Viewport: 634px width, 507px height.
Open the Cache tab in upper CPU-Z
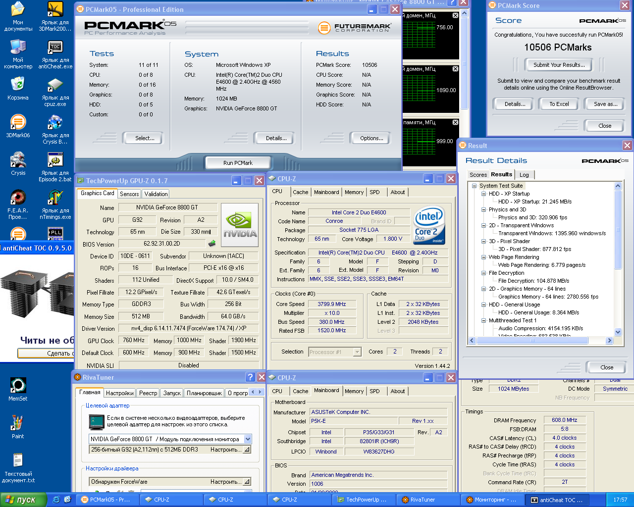(x=300, y=192)
